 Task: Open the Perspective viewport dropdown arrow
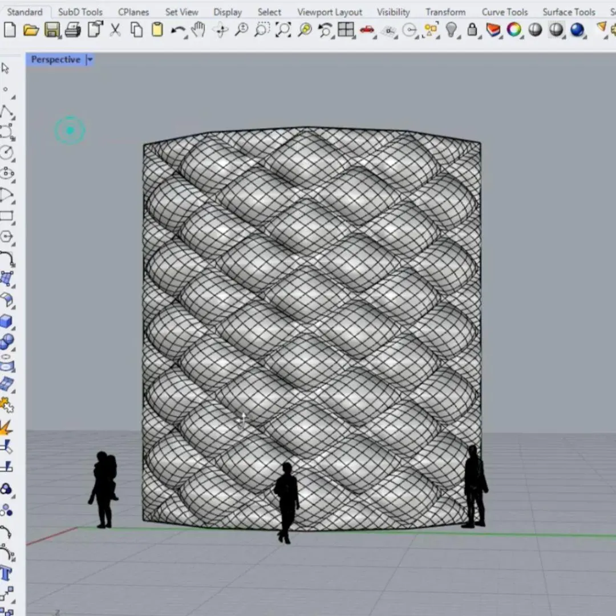(x=90, y=60)
